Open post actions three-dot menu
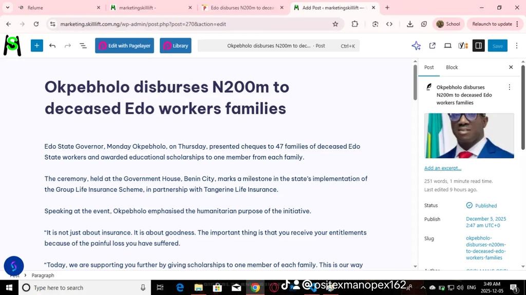This screenshot has height=295, width=526. pos(509,87)
